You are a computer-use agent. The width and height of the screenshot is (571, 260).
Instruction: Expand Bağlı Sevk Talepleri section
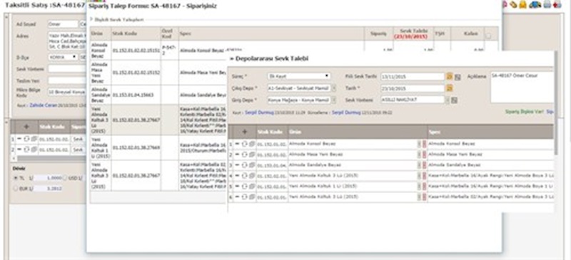point(92,20)
